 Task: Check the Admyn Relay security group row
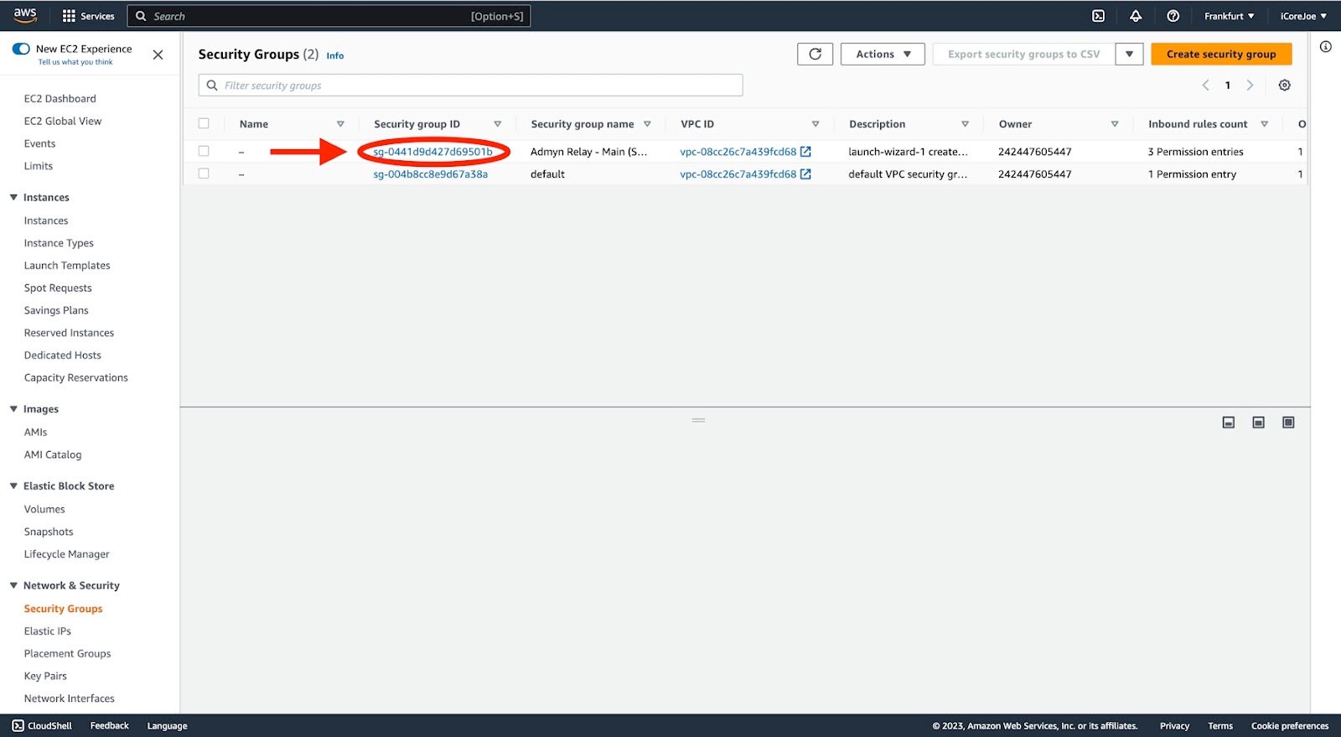(x=204, y=151)
